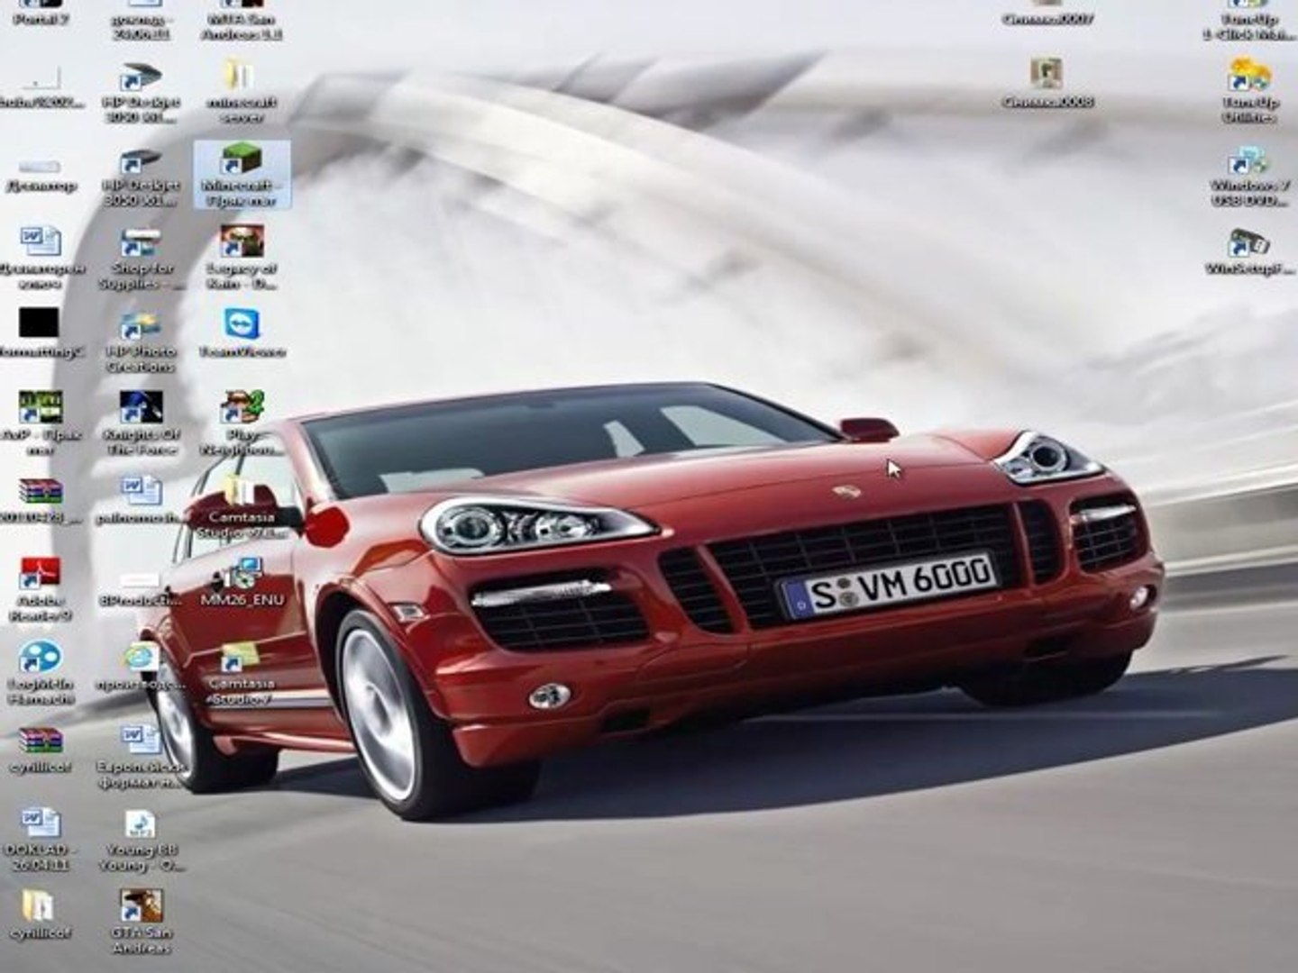Open the cyrillicof folder icon
The height and width of the screenshot is (973, 1298).
coord(39,915)
